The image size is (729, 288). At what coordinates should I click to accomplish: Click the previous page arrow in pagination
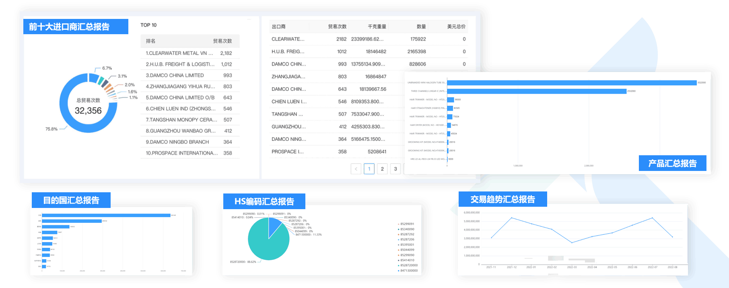[356, 169]
